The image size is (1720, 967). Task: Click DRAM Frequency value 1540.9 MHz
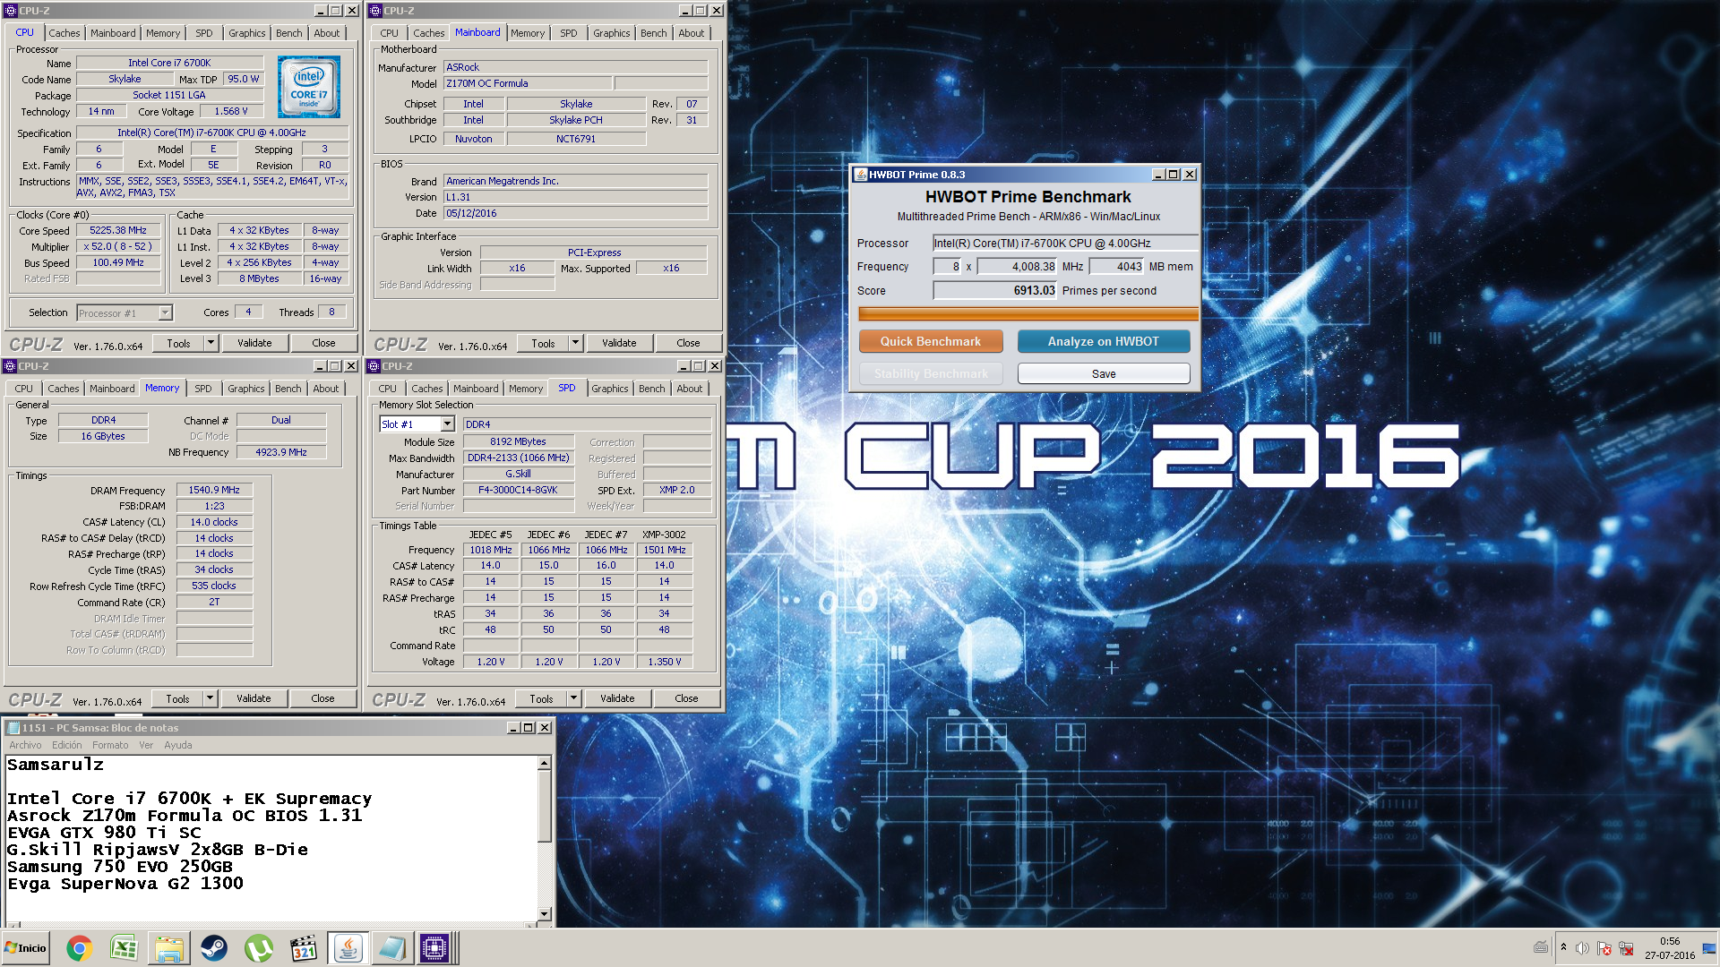tap(215, 490)
